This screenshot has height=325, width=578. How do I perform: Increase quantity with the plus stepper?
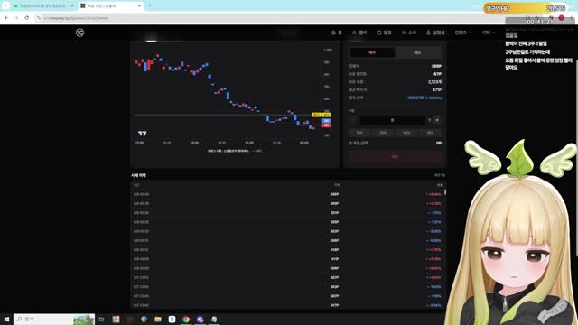[437, 120]
